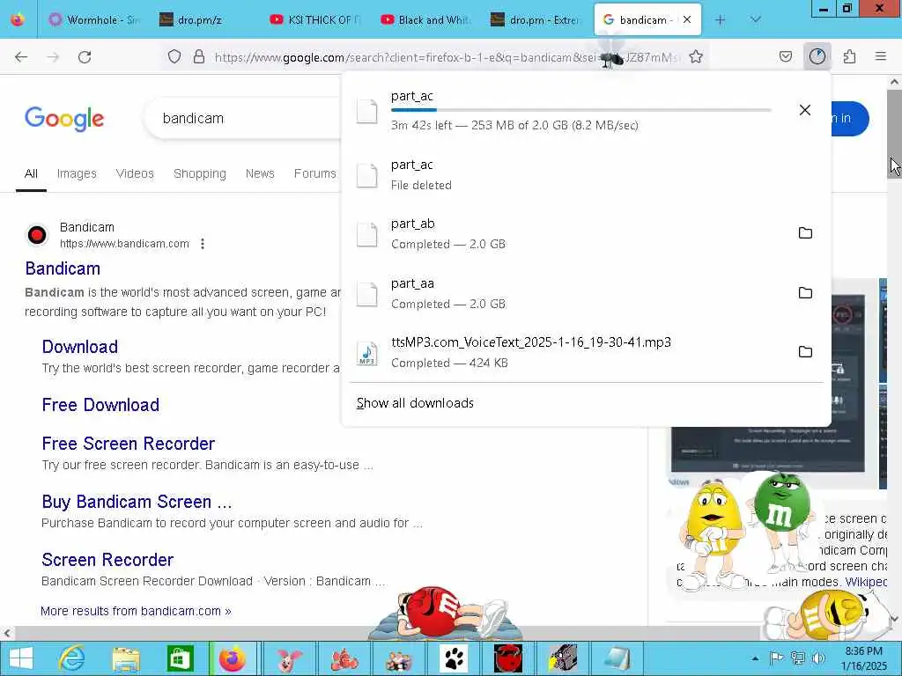Open the Screen Recorder sitelink

coord(107,560)
